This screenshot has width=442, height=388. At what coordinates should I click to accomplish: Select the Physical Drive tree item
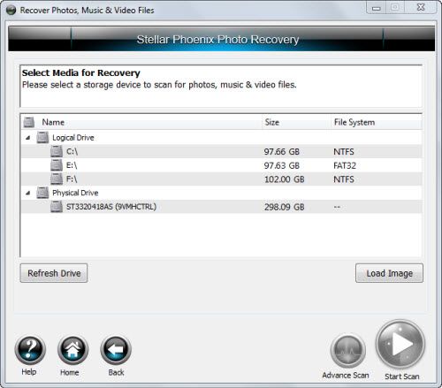[75, 193]
